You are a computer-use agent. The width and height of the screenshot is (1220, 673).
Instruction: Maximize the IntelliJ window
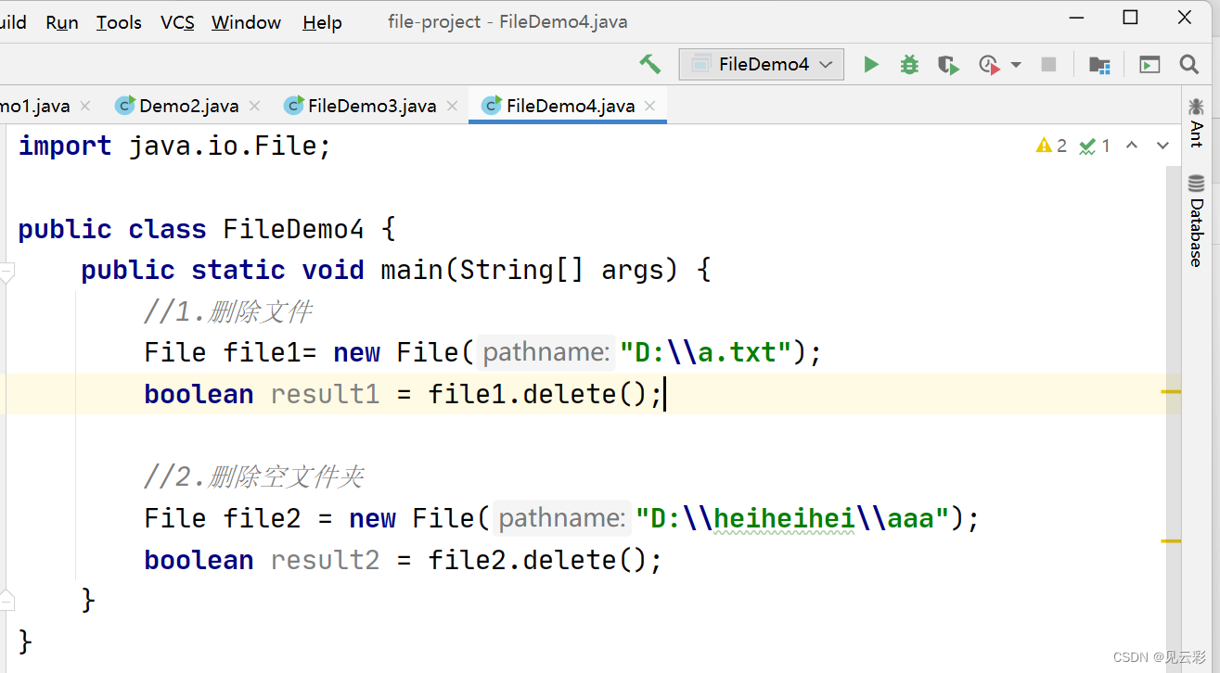[x=1130, y=17]
